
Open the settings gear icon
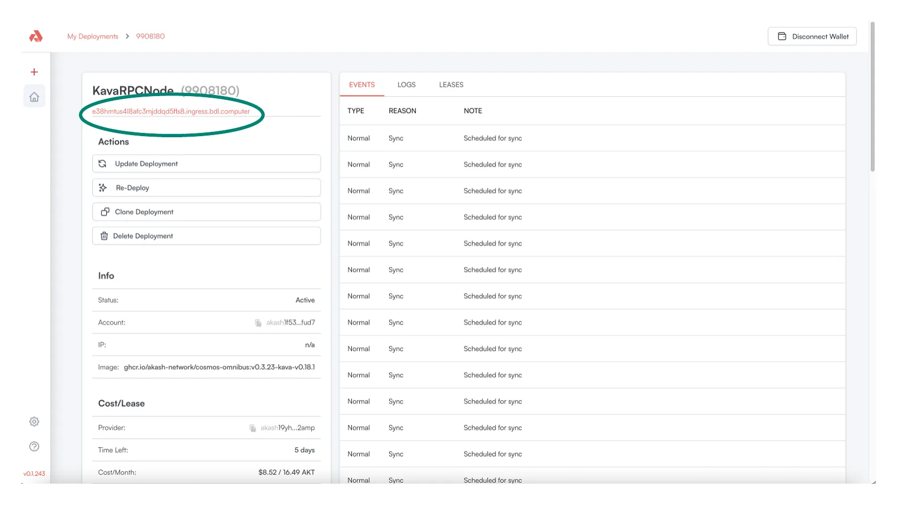34,422
